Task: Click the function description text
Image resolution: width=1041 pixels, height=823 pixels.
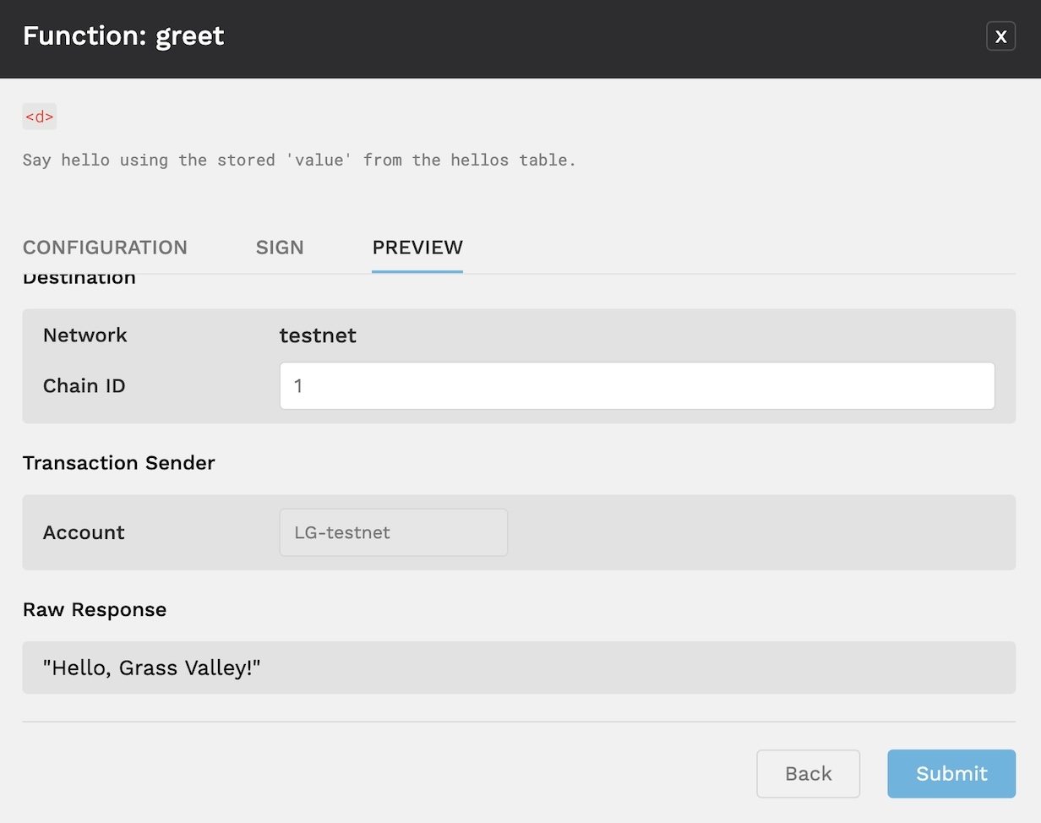Action: (x=298, y=160)
